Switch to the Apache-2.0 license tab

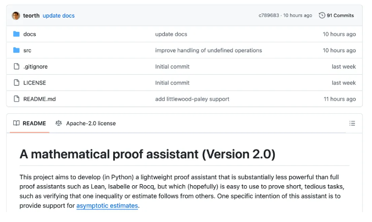point(86,123)
